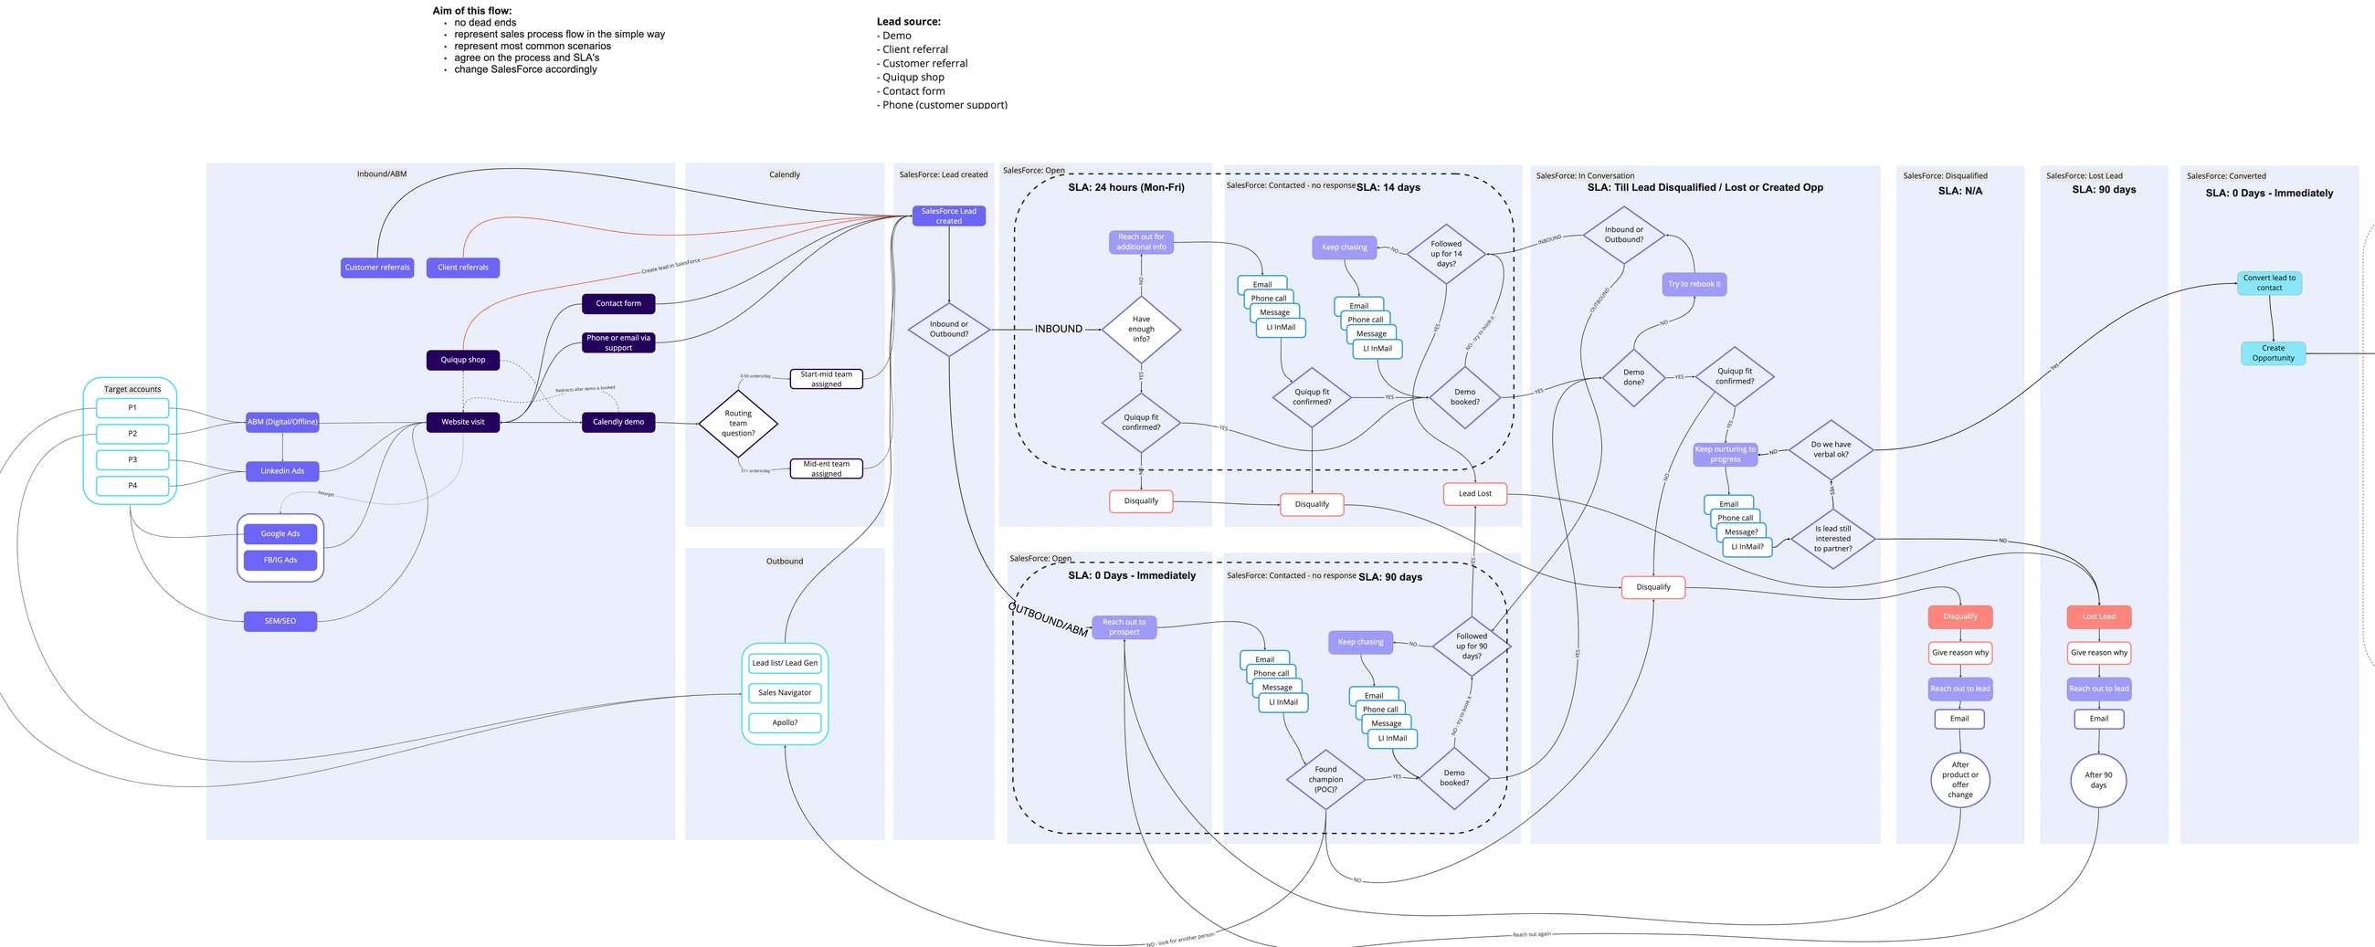Click After product or offer change circle
The image size is (2375, 947).
point(1960,780)
